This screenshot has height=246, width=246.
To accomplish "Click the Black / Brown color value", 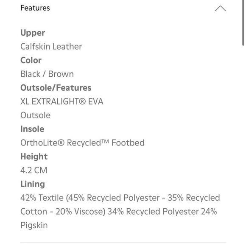I will click(x=47, y=74).
